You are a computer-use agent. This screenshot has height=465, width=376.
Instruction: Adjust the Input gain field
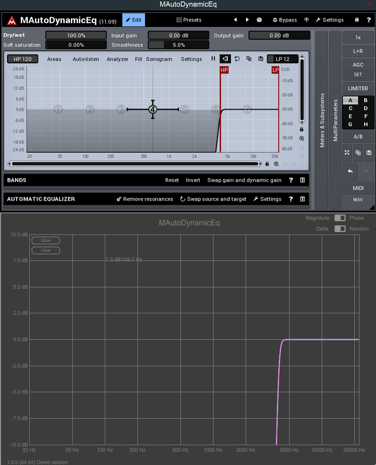click(x=178, y=35)
